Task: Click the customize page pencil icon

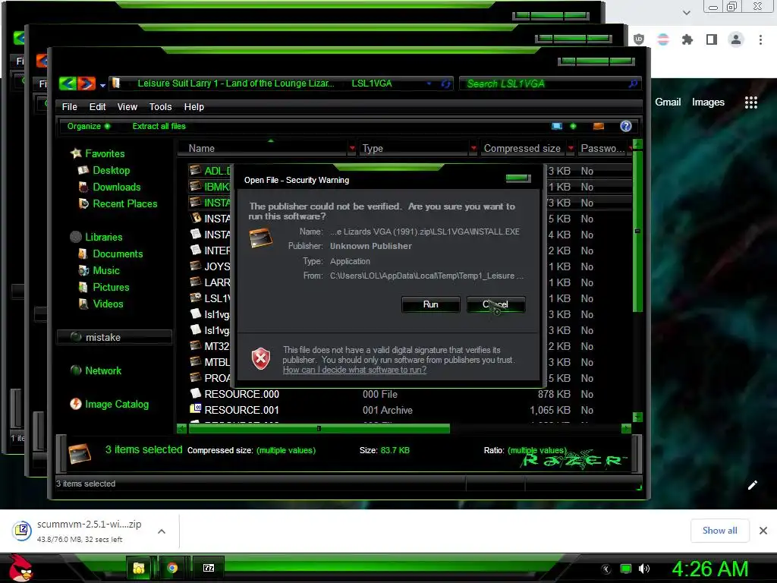Action: (x=752, y=485)
